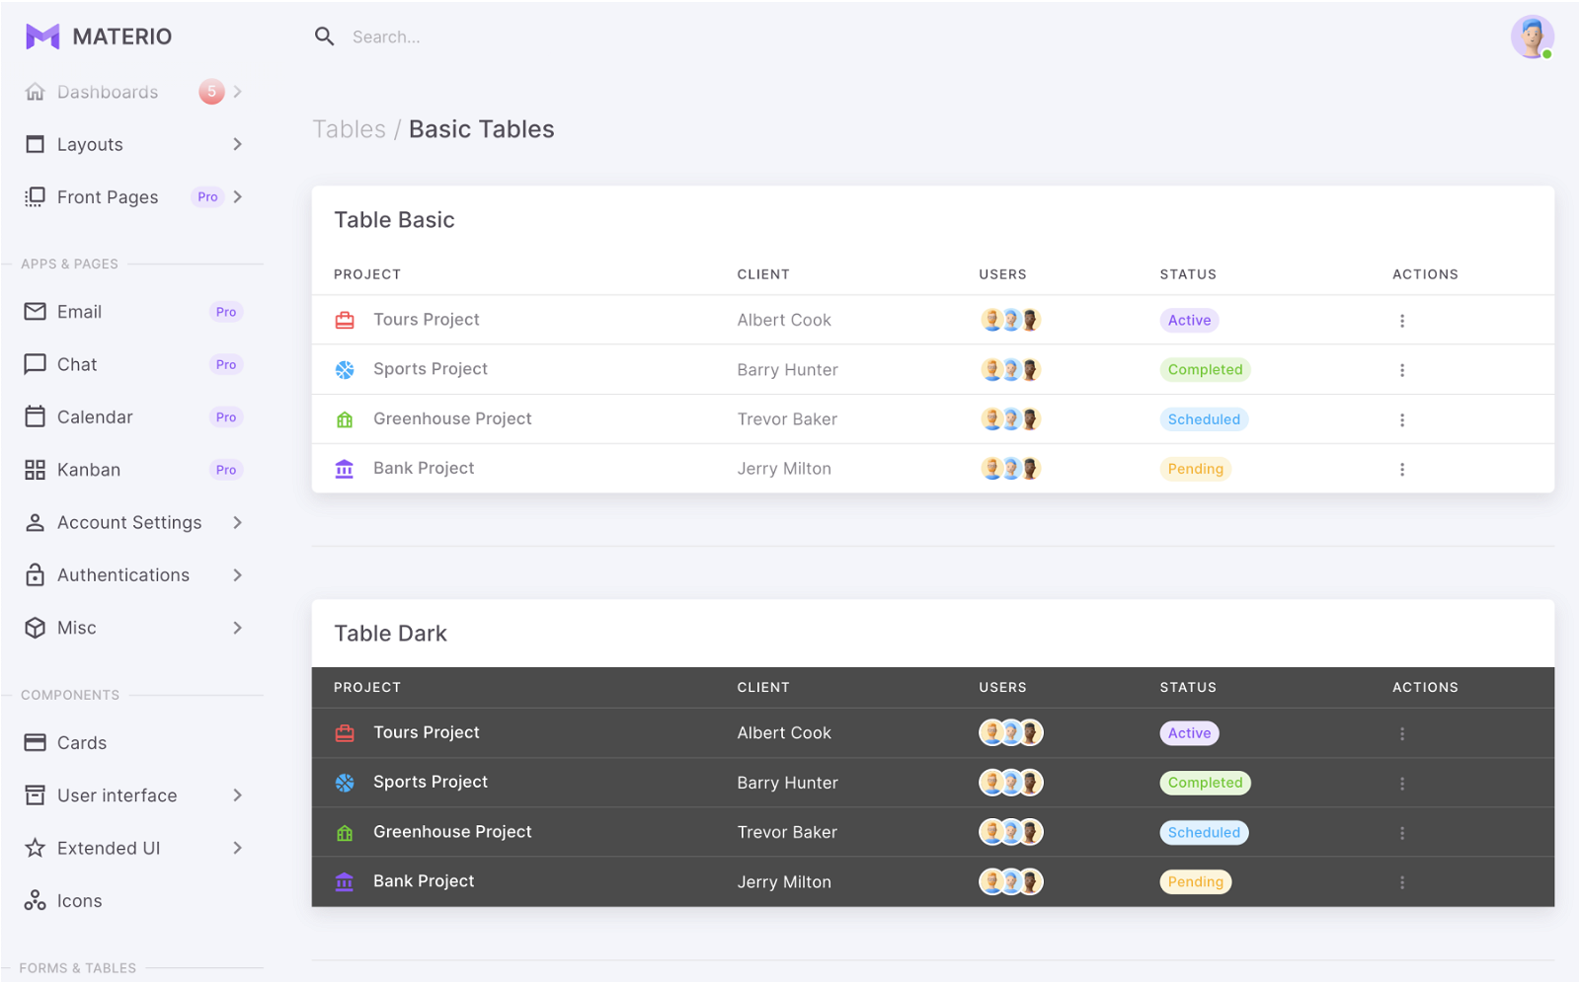Click the basketball icon beside Sports Project
Image resolution: width=1580 pixels, height=983 pixels.
point(345,369)
